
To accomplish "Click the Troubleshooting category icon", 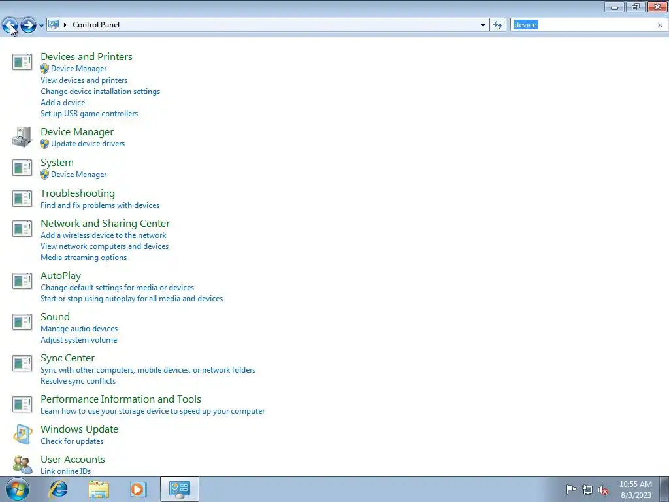I will 22,199.
